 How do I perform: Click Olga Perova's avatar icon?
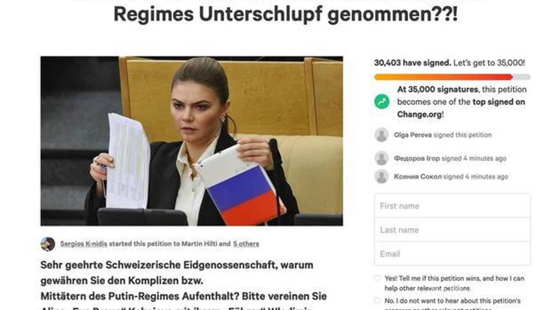pyautogui.click(x=382, y=135)
